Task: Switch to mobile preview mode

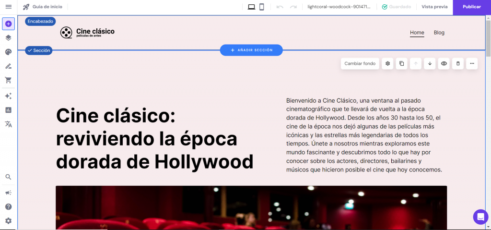Action: (262, 7)
